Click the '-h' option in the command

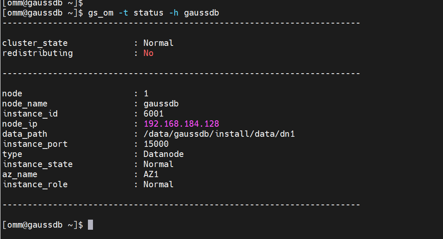174,13
